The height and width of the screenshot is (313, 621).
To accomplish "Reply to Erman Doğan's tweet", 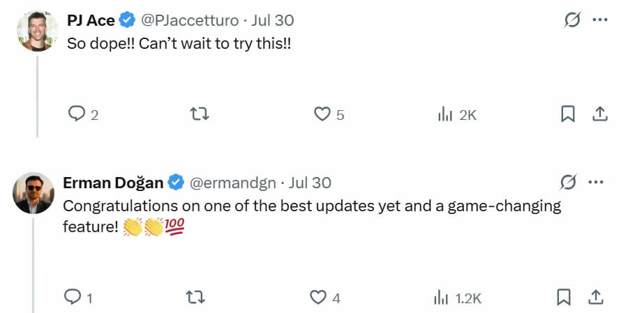I will [73, 298].
